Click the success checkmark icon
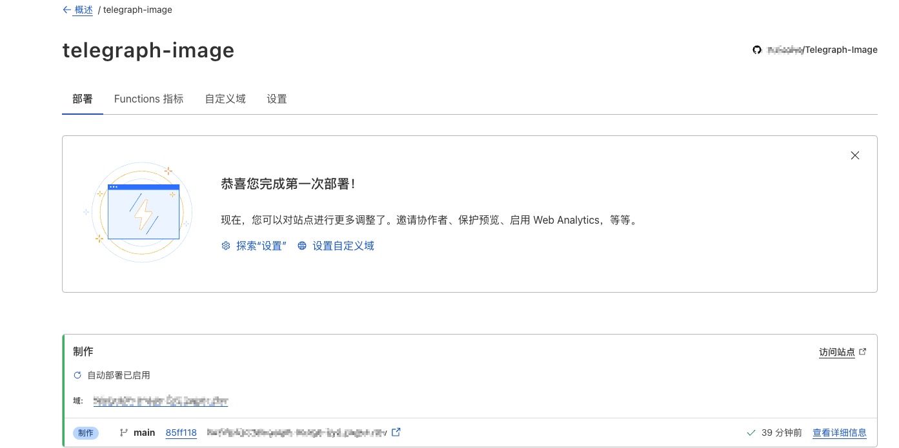The height and width of the screenshot is (448, 899). point(751,433)
